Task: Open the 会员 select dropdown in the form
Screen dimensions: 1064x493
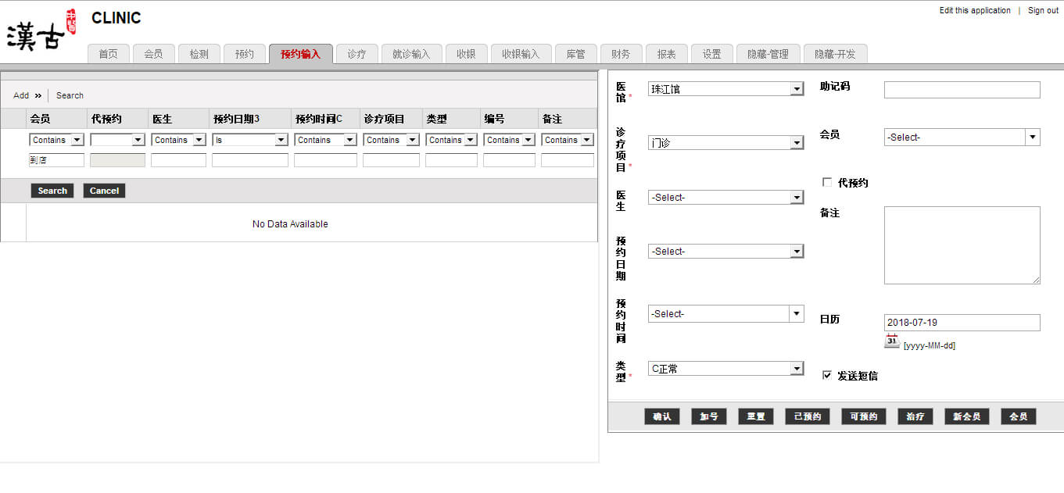Action: (962, 137)
